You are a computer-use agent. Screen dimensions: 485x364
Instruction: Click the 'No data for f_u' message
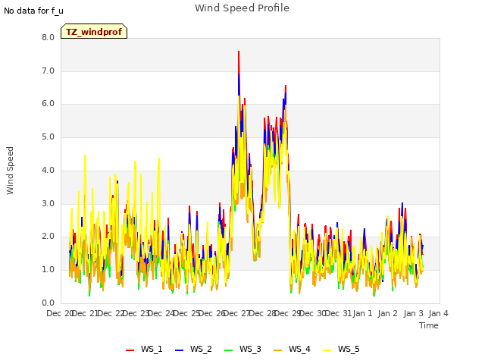(x=33, y=11)
